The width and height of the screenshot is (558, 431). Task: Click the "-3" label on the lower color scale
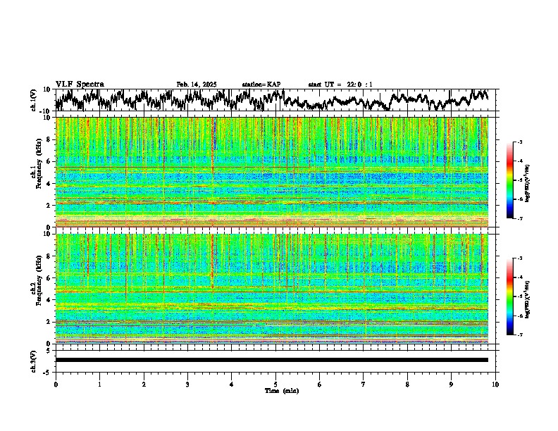[519, 258]
